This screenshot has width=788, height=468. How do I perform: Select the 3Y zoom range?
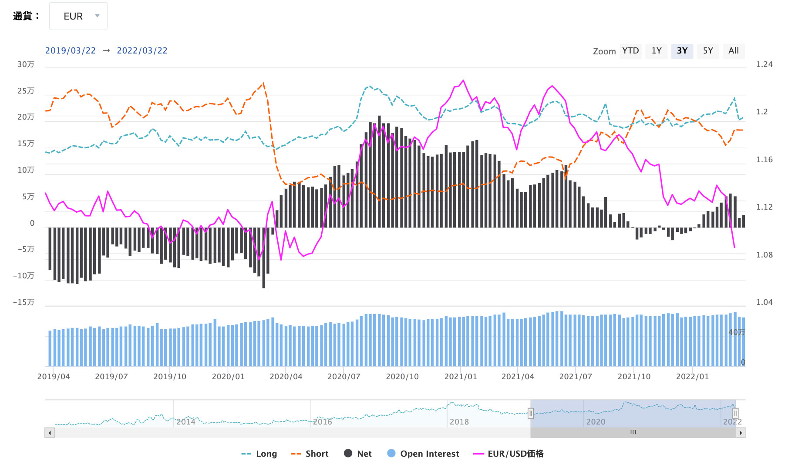pyautogui.click(x=682, y=51)
